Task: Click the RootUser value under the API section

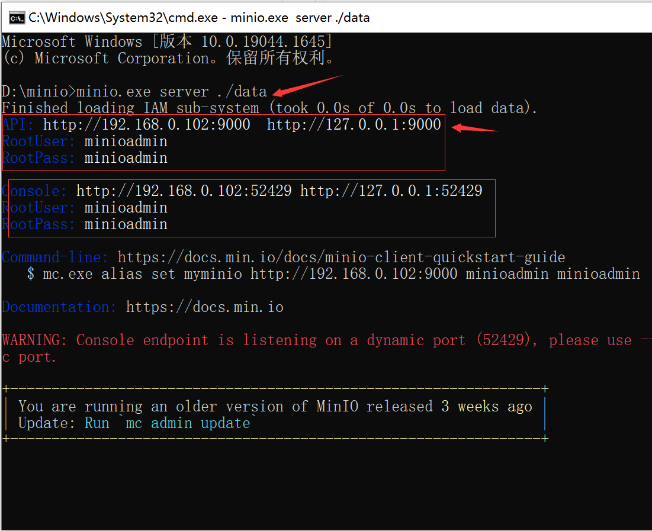Action: (126, 141)
